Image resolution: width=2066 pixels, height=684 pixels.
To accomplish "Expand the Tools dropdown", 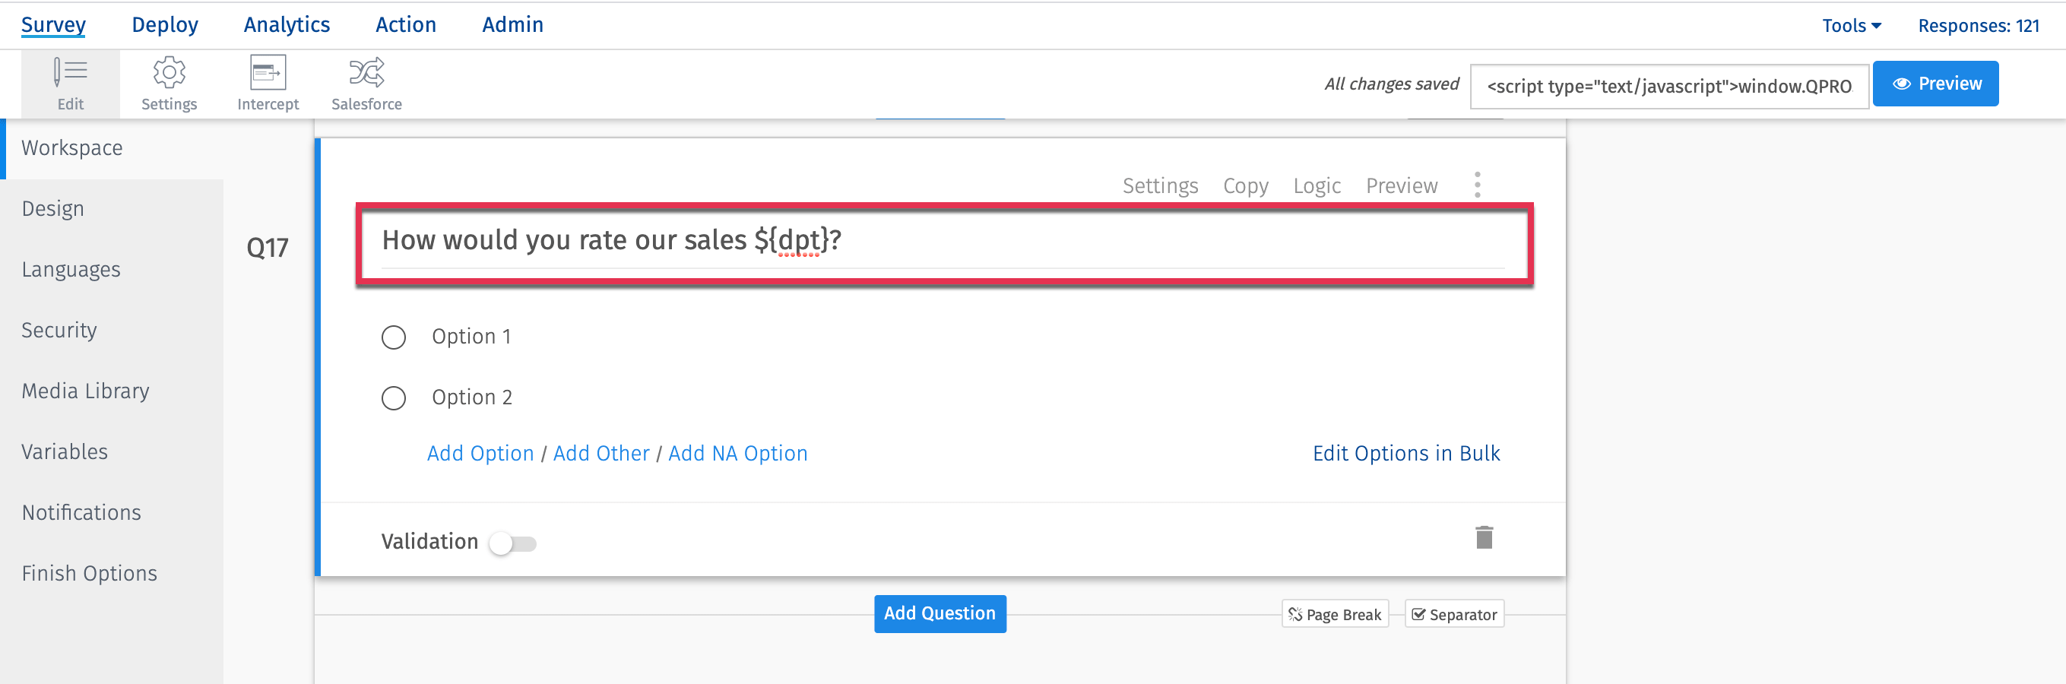I will tap(1851, 26).
